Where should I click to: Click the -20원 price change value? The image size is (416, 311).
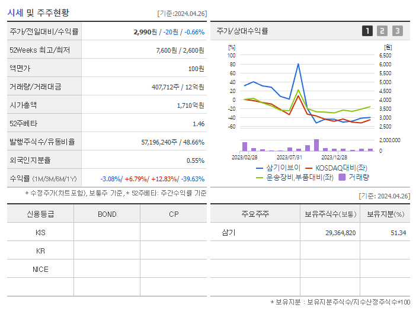click(x=171, y=32)
